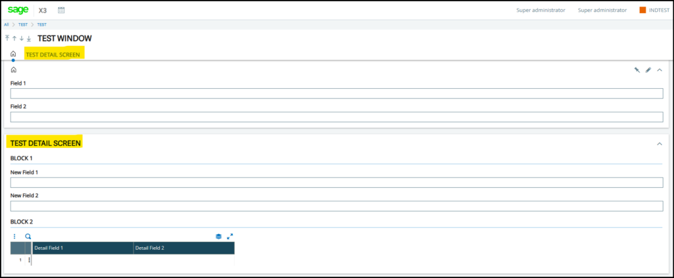The height and width of the screenshot is (278, 674).
Task: Select the home tab icon
Action: (x=13, y=55)
